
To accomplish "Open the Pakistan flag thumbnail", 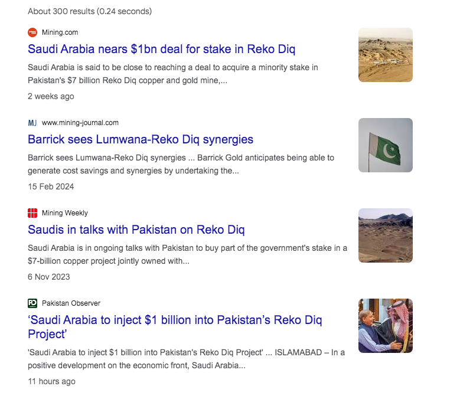I will coord(386,145).
